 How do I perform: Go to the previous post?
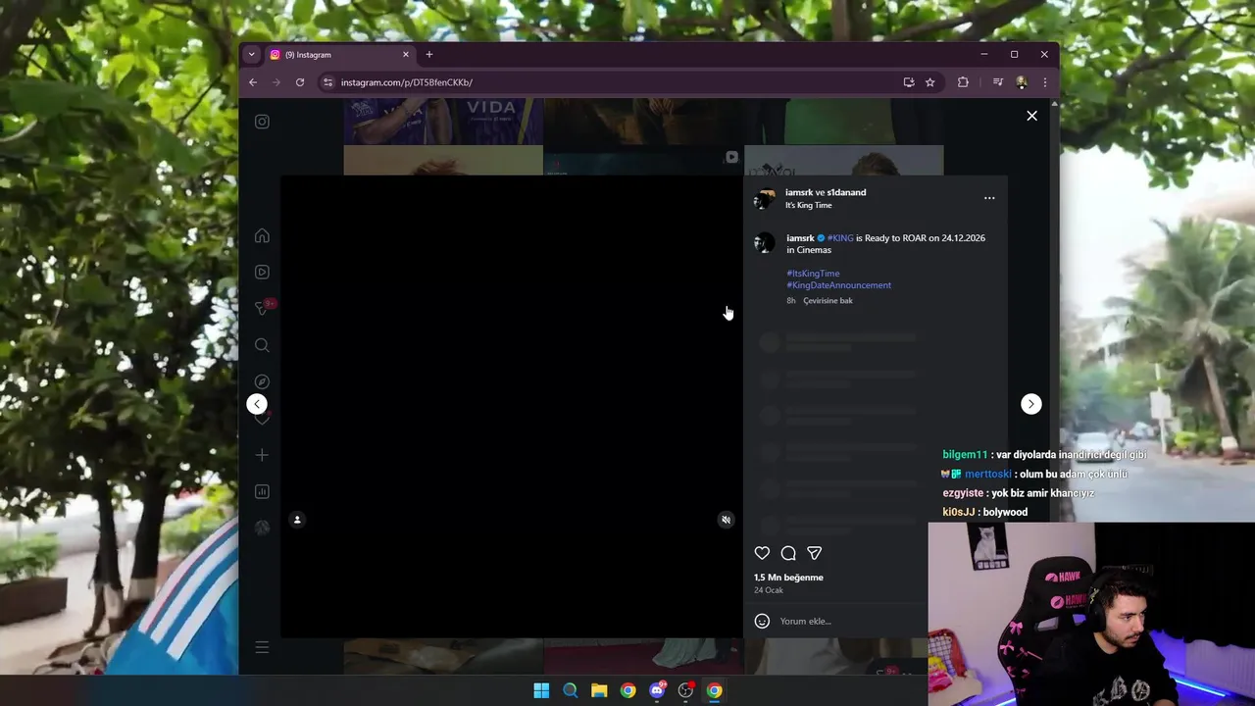tap(257, 404)
